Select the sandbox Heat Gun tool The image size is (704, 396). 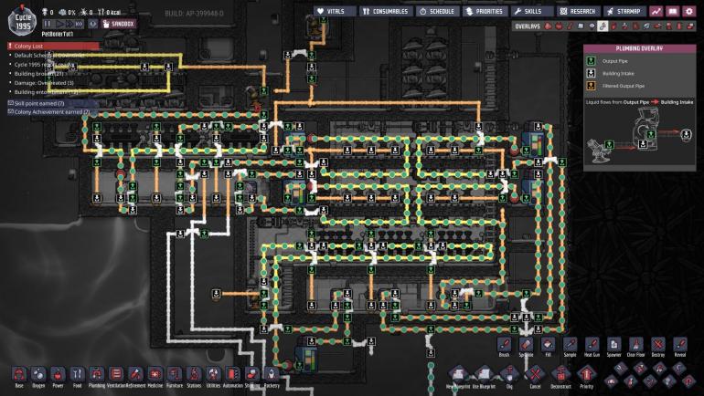[592, 347]
